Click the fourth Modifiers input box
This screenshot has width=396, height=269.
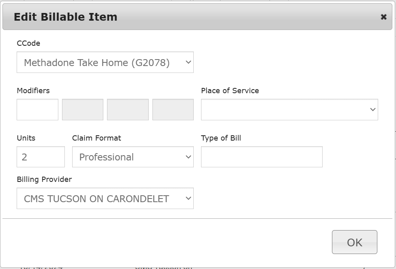pos(173,110)
